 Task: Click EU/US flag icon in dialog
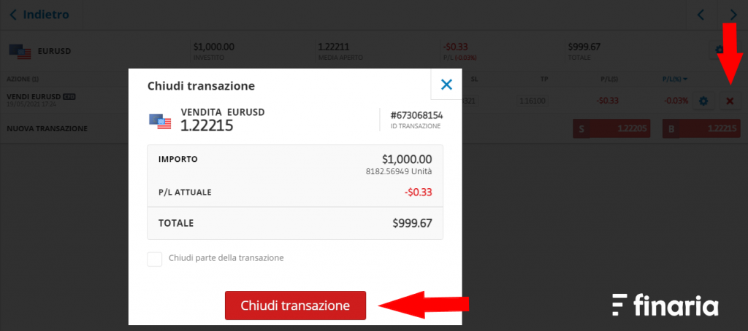point(160,122)
